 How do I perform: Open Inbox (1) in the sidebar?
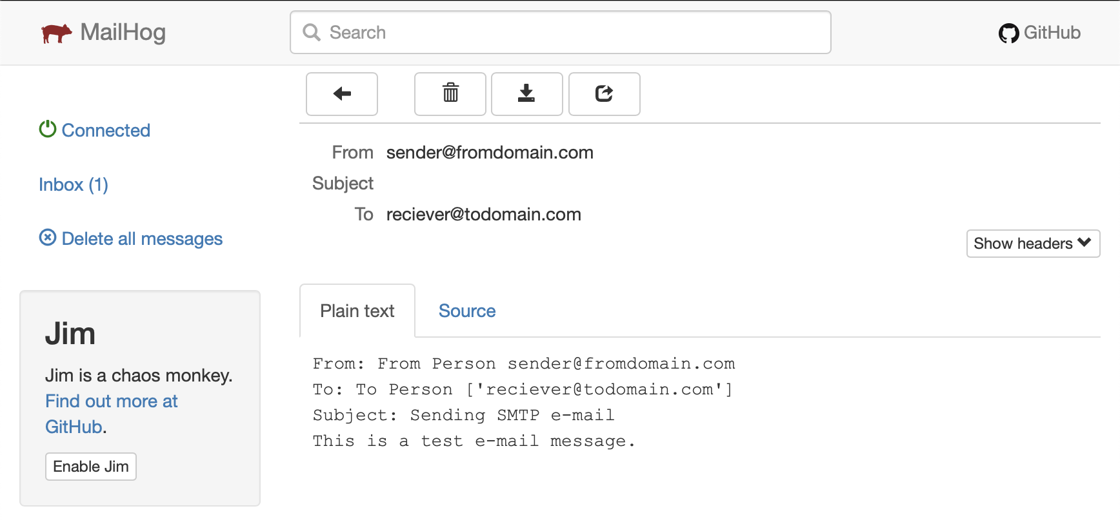point(74,184)
